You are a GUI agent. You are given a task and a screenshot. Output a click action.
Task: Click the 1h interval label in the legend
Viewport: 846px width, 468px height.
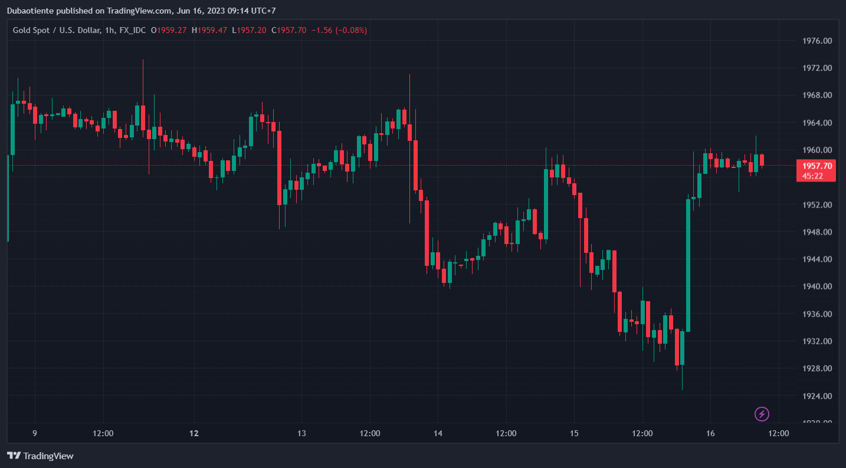[x=109, y=30]
